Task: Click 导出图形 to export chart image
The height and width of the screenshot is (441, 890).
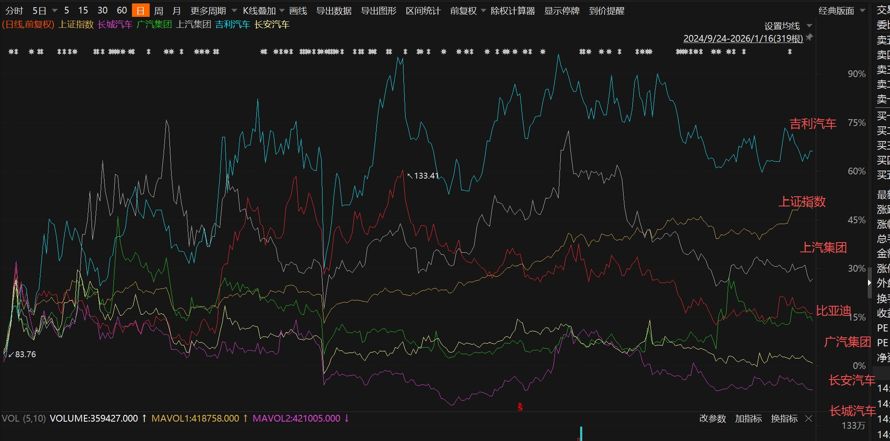Action: tap(379, 11)
